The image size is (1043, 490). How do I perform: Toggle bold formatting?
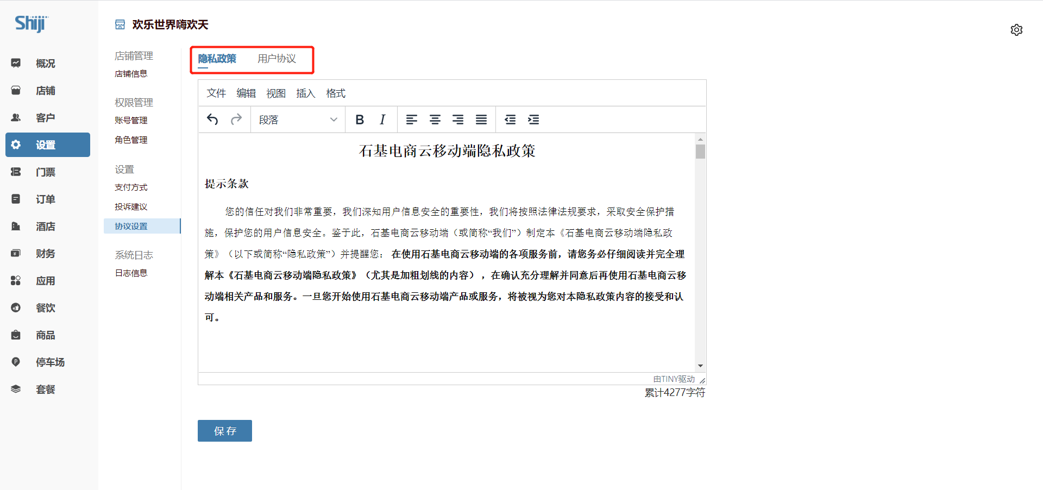[360, 120]
